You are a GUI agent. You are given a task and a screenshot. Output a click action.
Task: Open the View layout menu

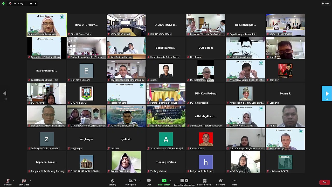[x=326, y=3]
